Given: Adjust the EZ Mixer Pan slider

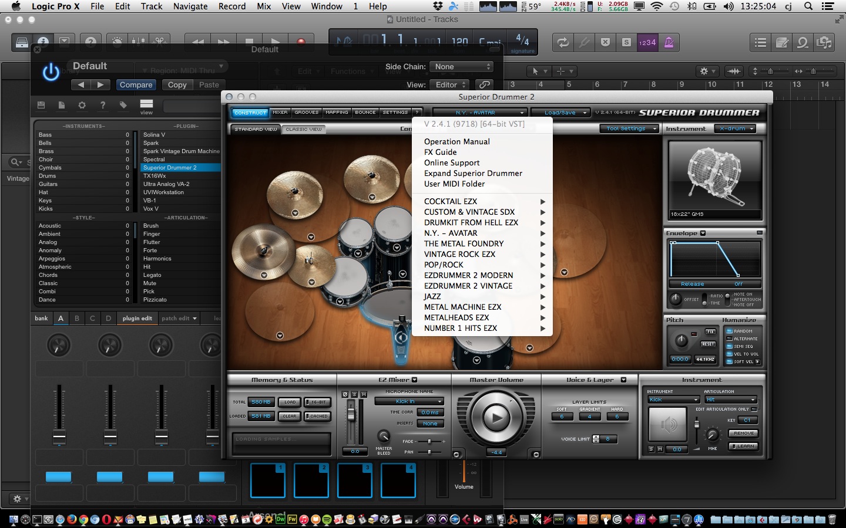Looking at the screenshot, I should pyautogui.click(x=430, y=452).
